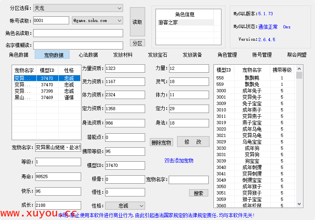Open the 性格 dropdown showing 忠诚
Viewport: 315px width, 220px height.
(x=125, y=206)
